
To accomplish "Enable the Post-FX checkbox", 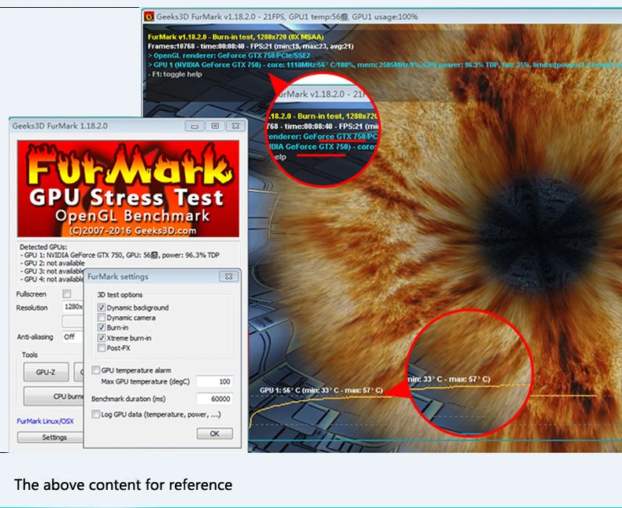I will pos(101,348).
